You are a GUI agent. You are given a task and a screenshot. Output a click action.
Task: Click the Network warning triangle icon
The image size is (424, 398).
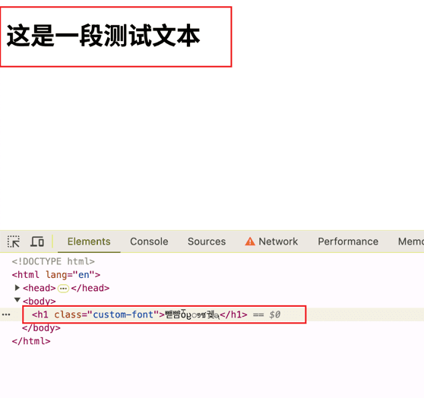250,242
